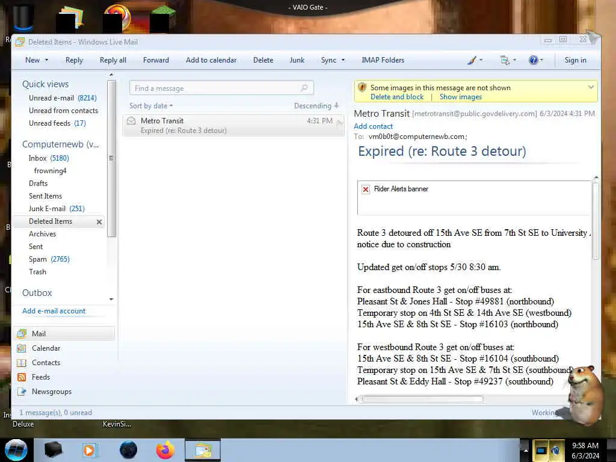Click the folder pane scroll down arrow
616x462 pixels.
(111, 300)
